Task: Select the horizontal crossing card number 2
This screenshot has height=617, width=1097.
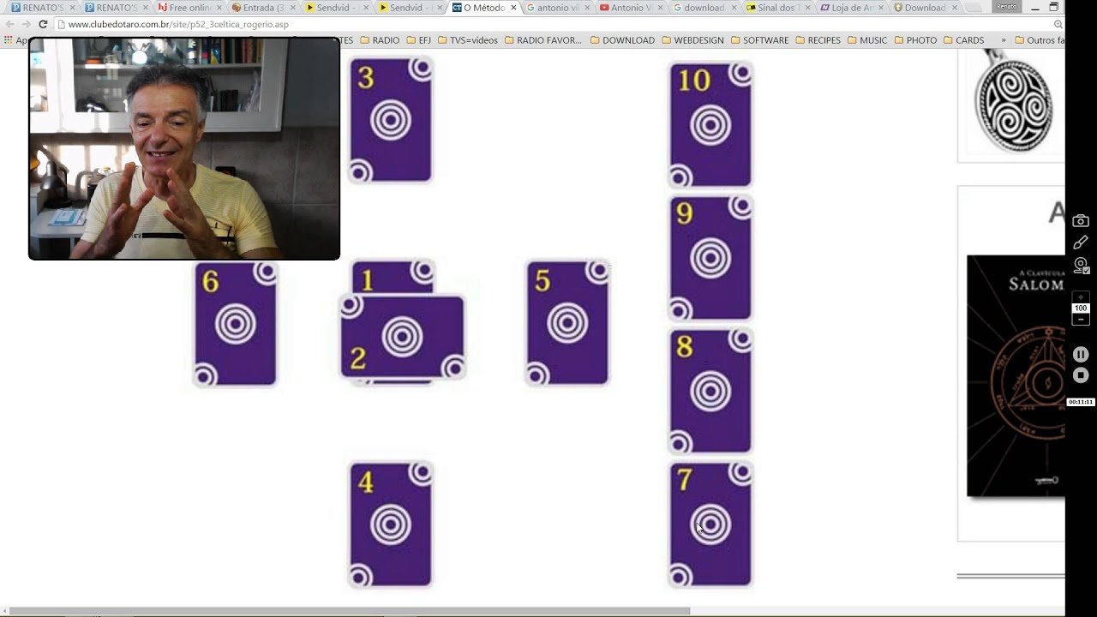Action: (402, 337)
